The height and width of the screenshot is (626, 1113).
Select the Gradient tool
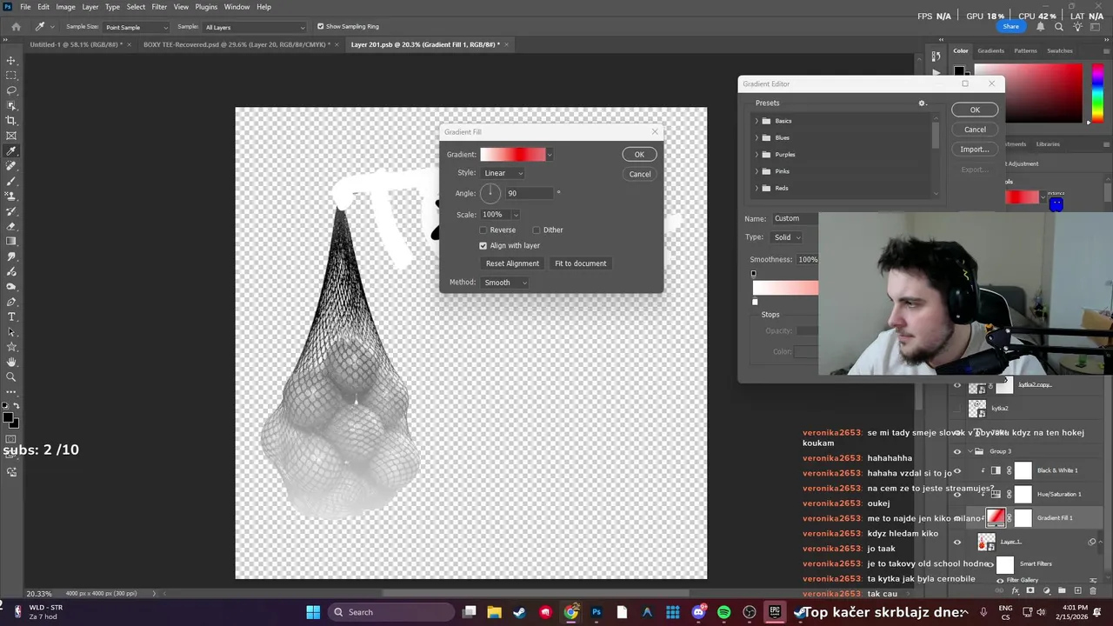tap(11, 242)
